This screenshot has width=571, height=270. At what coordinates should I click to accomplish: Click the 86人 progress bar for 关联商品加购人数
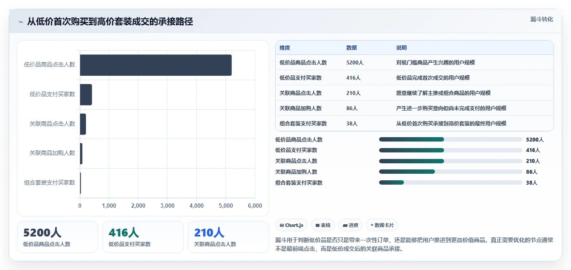451,172
